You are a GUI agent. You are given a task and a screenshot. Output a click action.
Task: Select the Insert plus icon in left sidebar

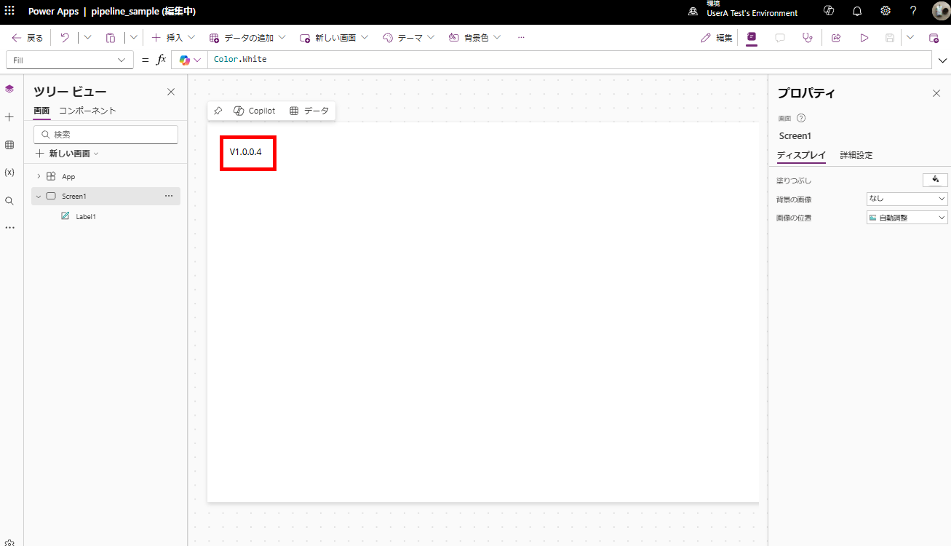(x=9, y=116)
